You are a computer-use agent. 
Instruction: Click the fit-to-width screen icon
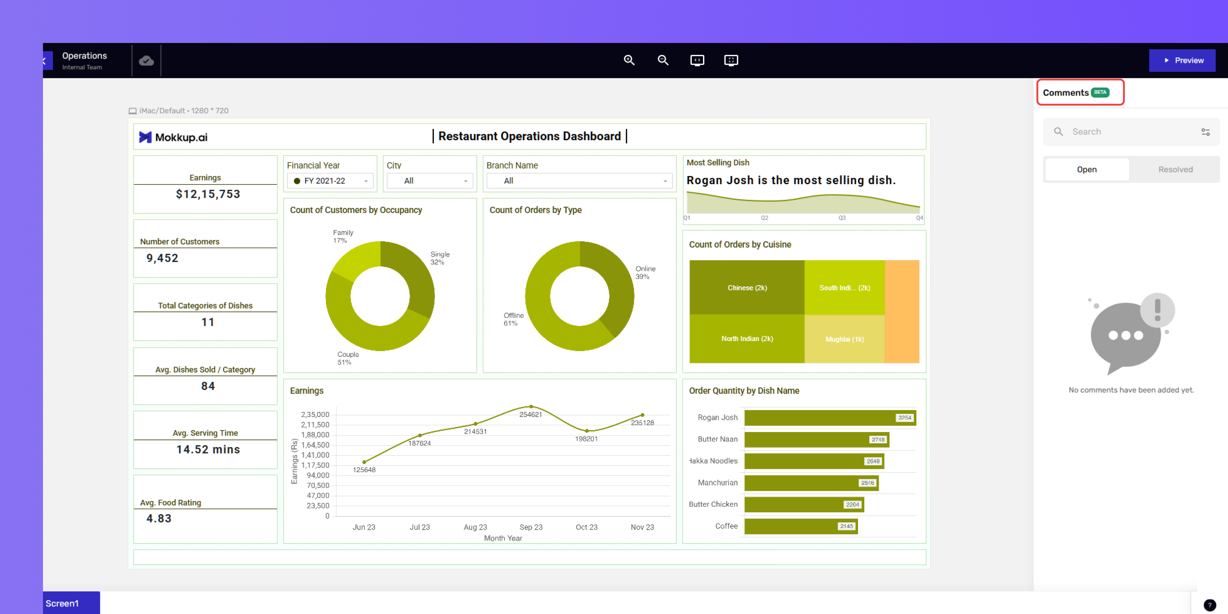click(697, 60)
